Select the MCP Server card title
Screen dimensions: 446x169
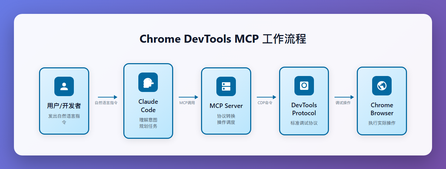pos(226,106)
